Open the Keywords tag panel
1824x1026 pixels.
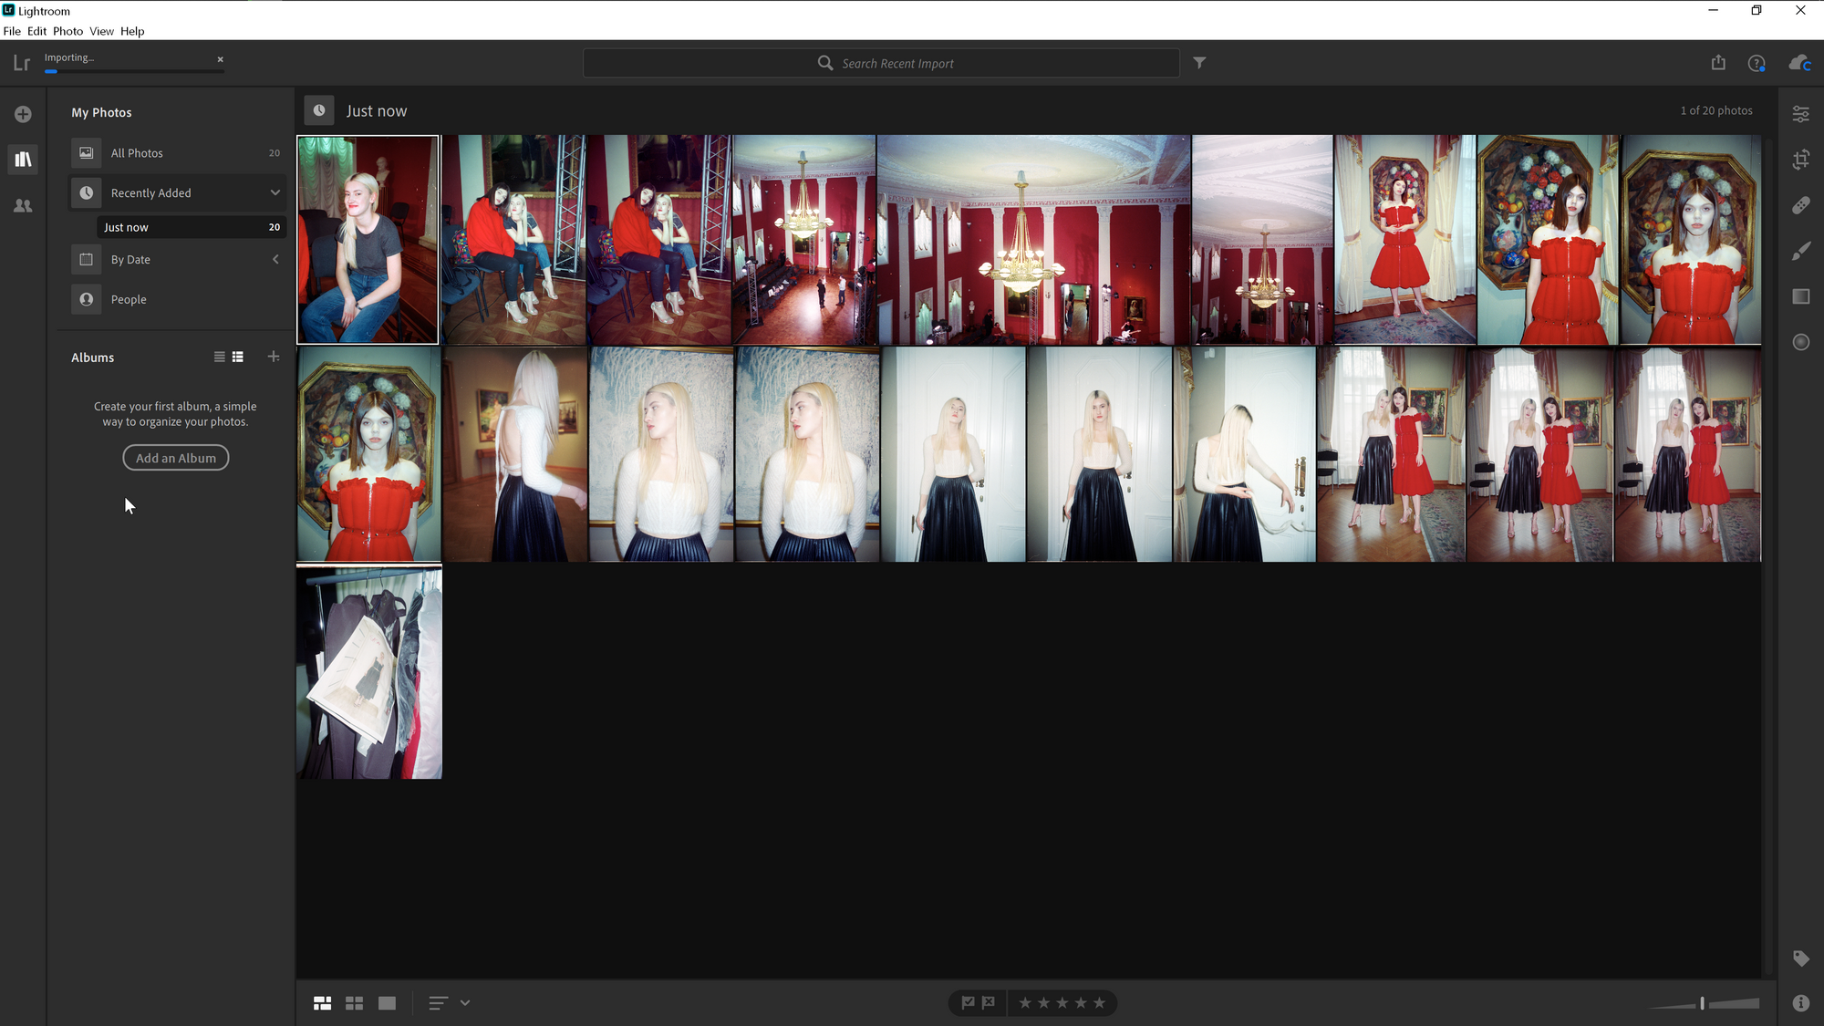[1800, 959]
